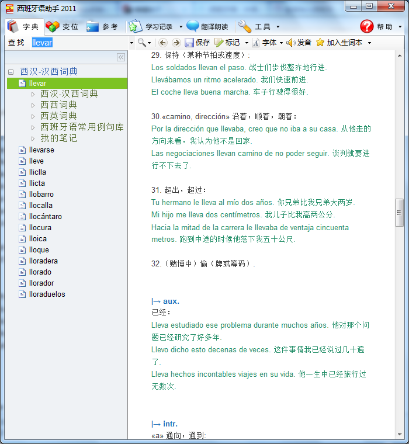Expand the 西西词典 sub-item
Viewport: 409px width, 444px height.
(x=33, y=105)
